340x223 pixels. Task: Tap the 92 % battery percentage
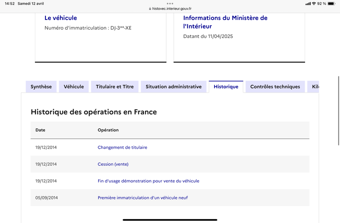click(322, 3)
